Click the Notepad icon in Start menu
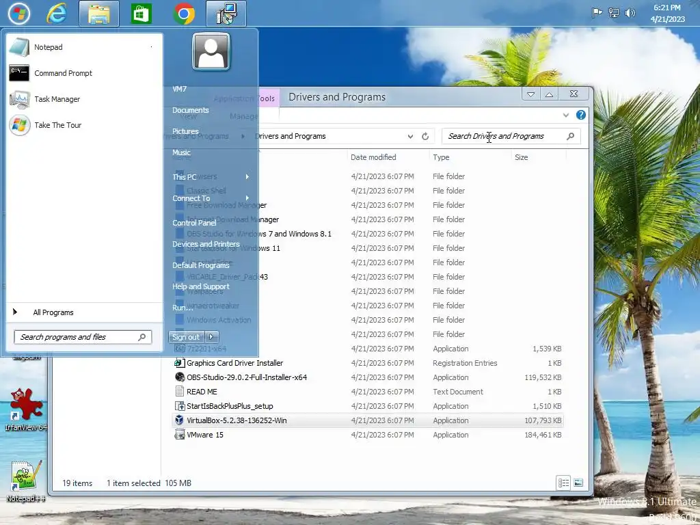The width and height of the screenshot is (700, 525). click(x=19, y=47)
